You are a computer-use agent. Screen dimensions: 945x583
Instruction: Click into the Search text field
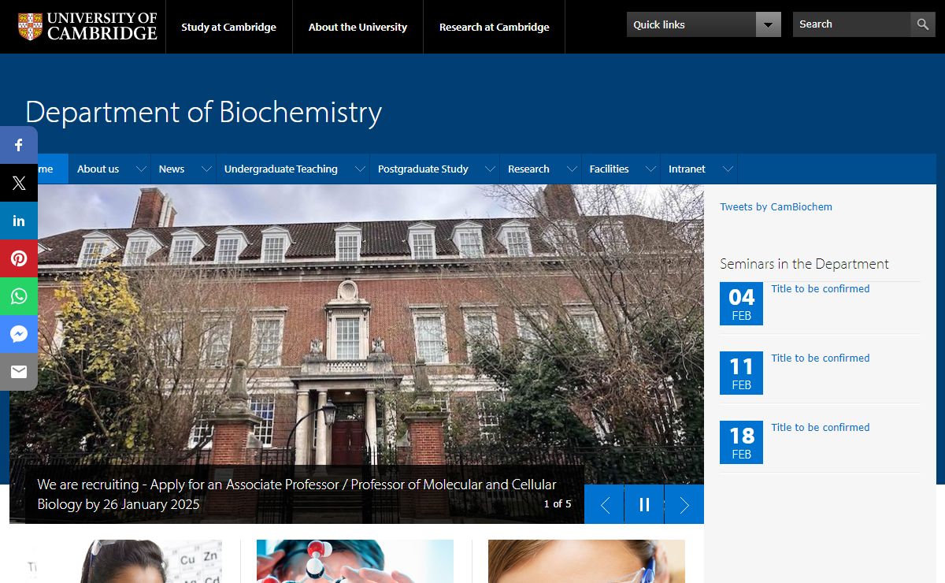851,24
